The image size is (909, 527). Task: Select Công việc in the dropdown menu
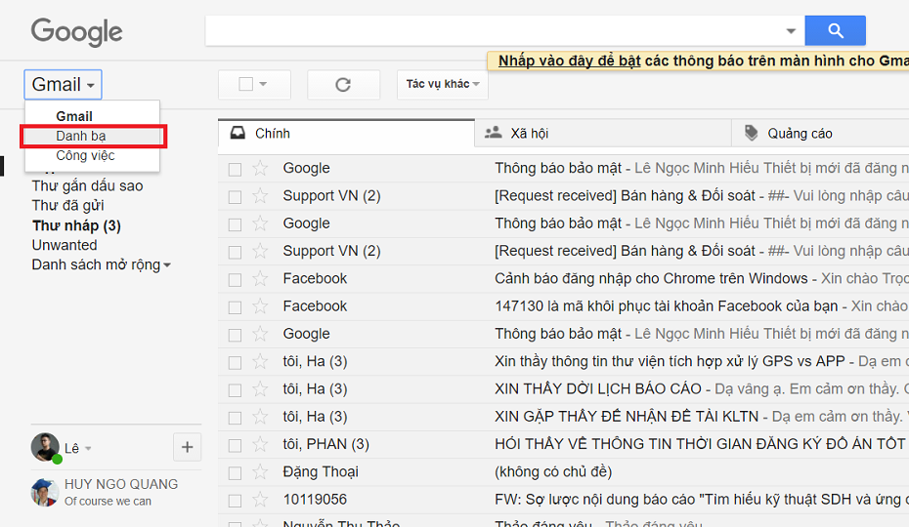(x=85, y=156)
